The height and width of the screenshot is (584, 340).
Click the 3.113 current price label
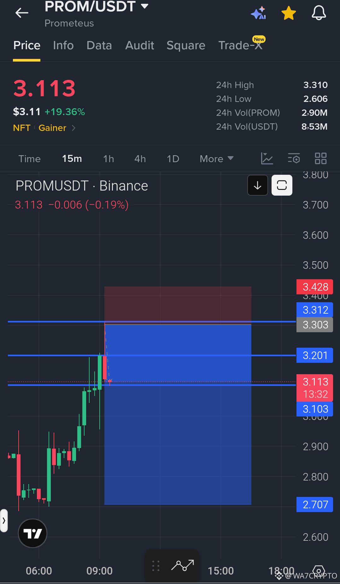(x=315, y=388)
